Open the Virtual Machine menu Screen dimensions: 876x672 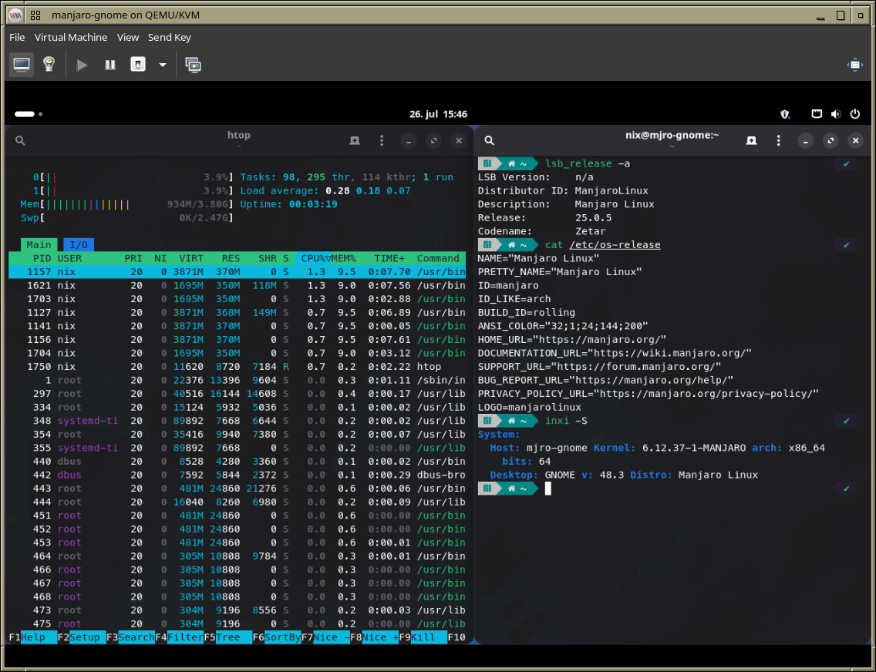71,38
